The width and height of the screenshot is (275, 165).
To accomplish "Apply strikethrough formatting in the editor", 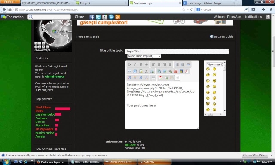I will (146, 64).
